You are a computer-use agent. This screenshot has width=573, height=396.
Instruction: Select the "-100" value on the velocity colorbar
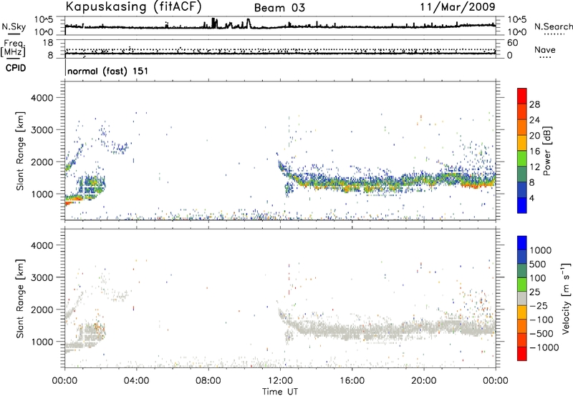point(541,320)
